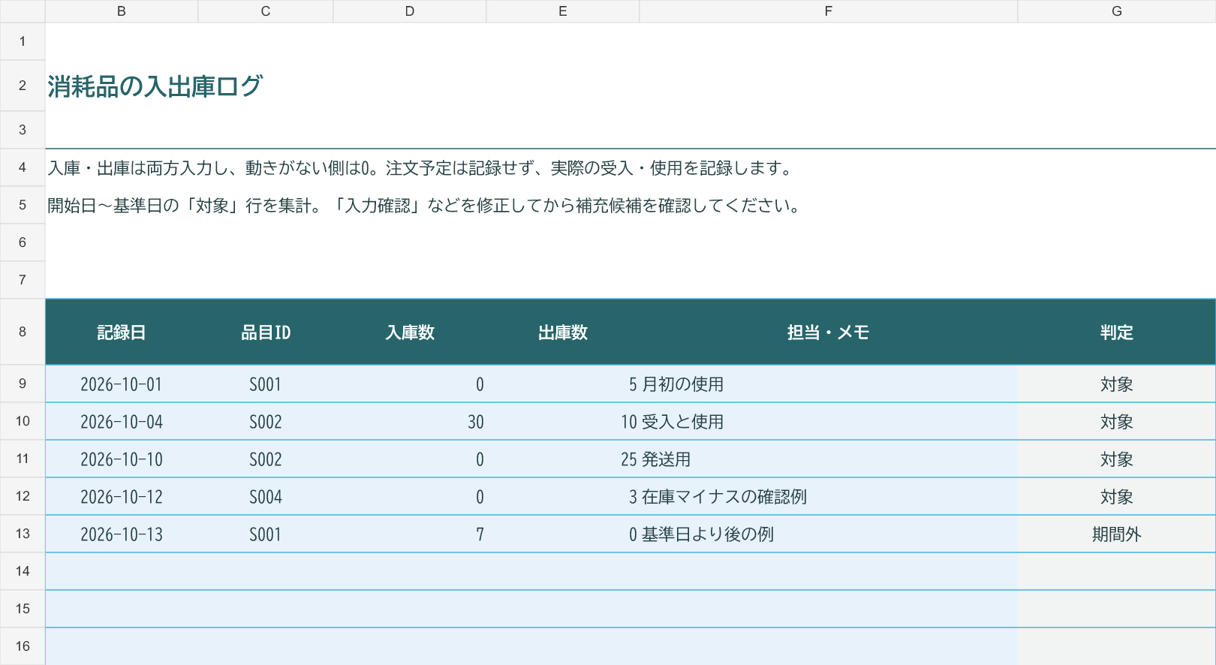Select the memo cell 発送用

point(829,459)
